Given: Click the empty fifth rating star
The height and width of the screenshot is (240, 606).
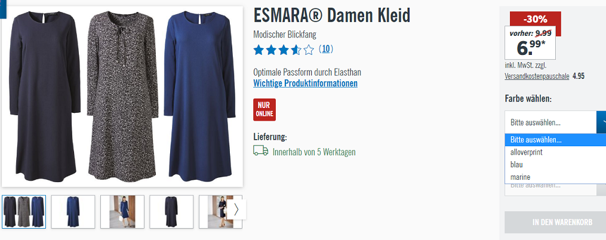Looking at the screenshot, I should coord(309,50).
